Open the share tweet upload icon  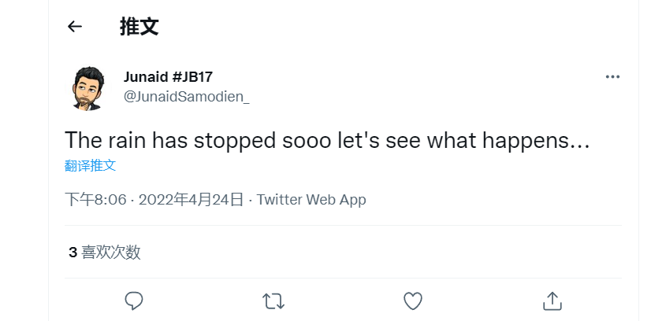pos(552,300)
